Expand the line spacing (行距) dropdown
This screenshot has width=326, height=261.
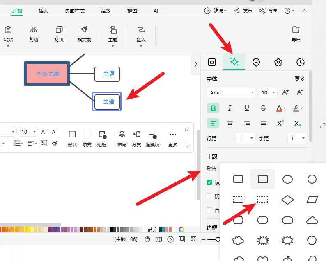[x=246, y=139]
